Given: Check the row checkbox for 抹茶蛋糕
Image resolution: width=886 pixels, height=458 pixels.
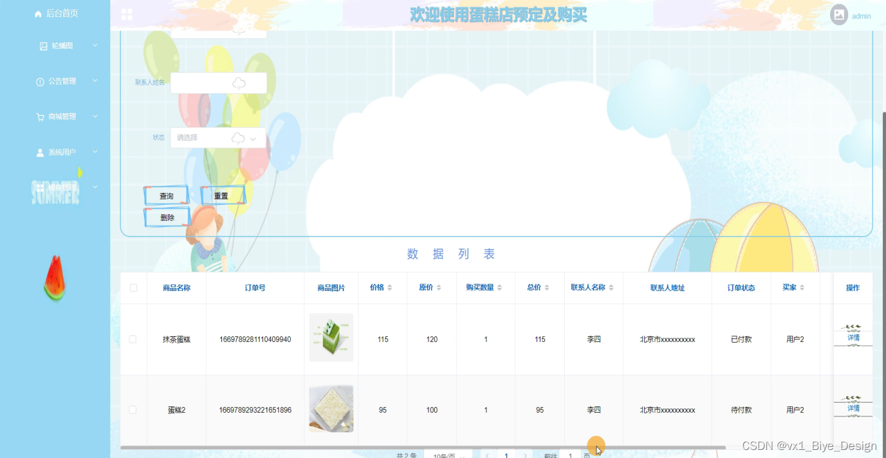Looking at the screenshot, I should coord(133,339).
